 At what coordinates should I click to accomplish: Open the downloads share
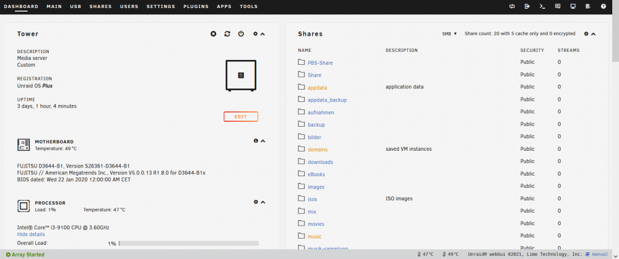point(320,162)
